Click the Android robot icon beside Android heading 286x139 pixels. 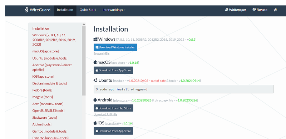pyautogui.click(x=95, y=100)
